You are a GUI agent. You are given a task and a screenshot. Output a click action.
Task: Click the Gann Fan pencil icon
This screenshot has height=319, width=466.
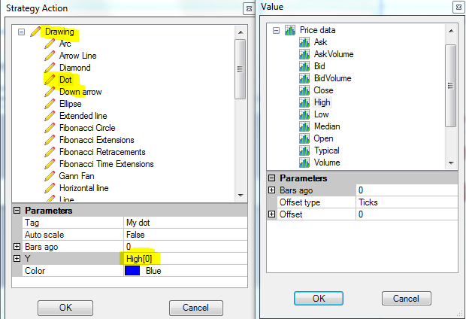[x=50, y=176]
